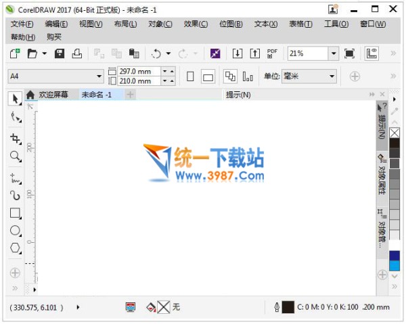Image resolution: width=406 pixels, height=324 pixels.
Task: Select the dark blue palette swatch
Action: click(x=394, y=256)
